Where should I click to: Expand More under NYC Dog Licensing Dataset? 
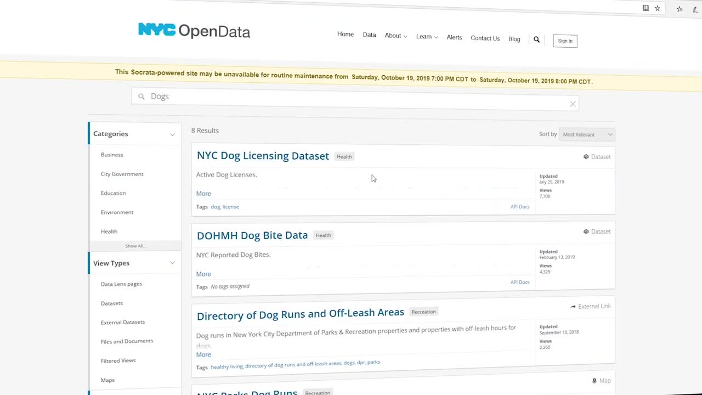(x=203, y=194)
